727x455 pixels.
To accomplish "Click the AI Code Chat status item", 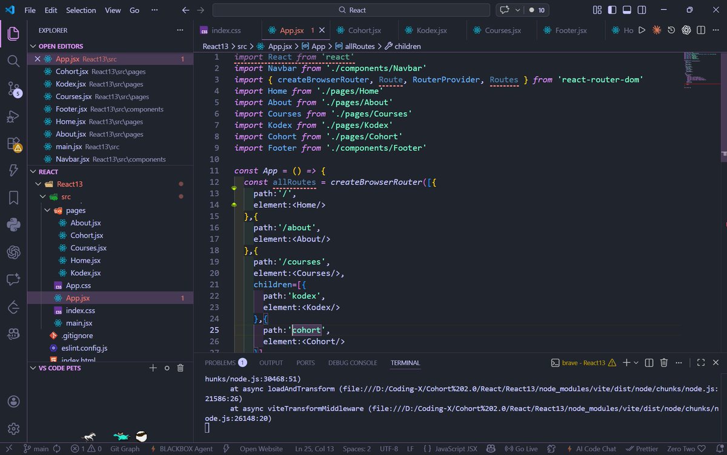I will point(591,449).
